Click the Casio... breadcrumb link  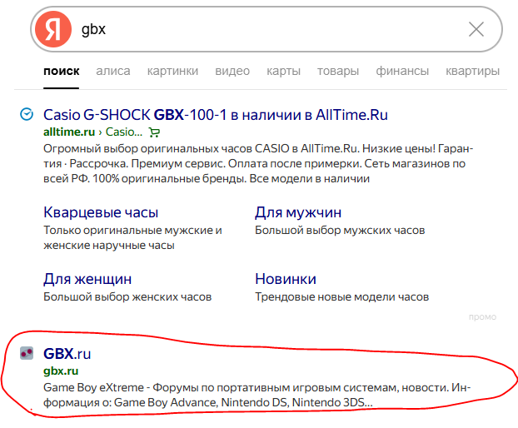(x=124, y=132)
